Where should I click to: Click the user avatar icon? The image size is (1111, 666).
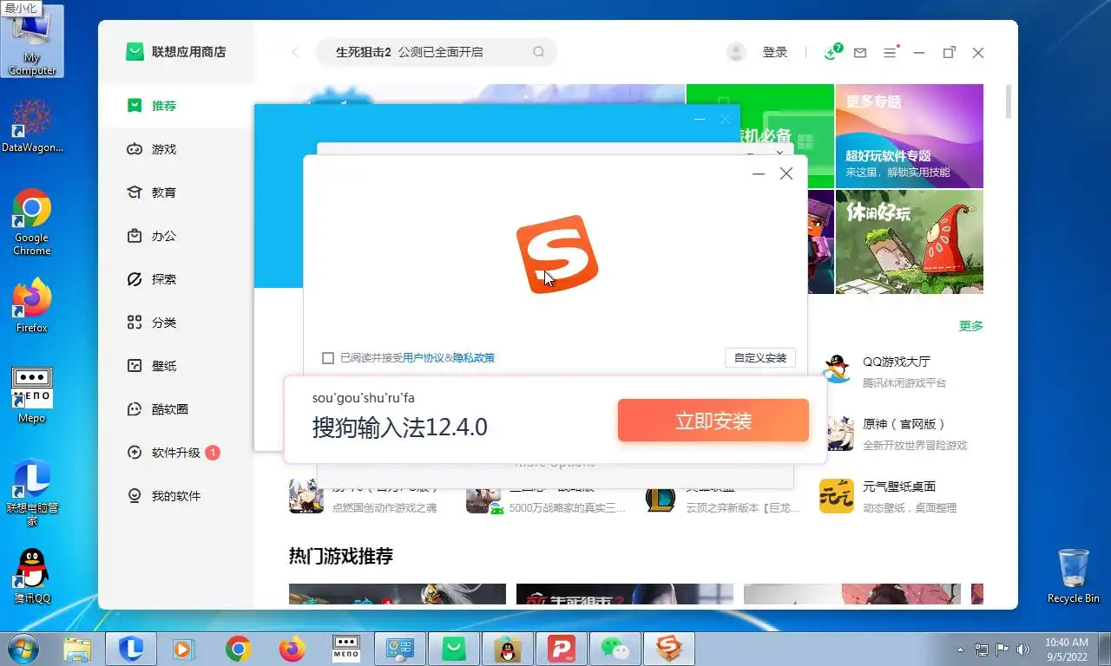pyautogui.click(x=736, y=52)
